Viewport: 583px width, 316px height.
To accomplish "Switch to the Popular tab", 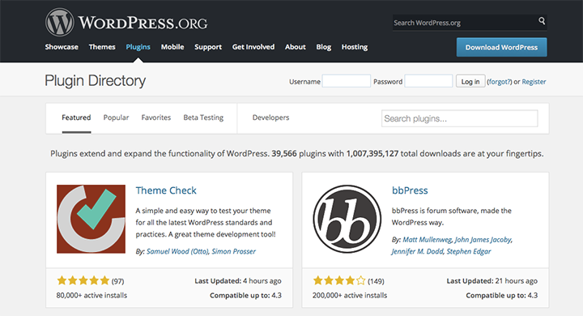I will click(x=116, y=117).
